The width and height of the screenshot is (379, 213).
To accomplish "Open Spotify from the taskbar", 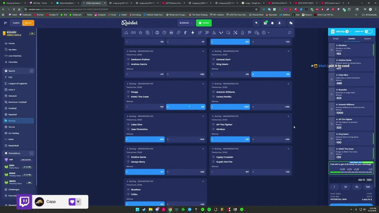I will (209, 209).
